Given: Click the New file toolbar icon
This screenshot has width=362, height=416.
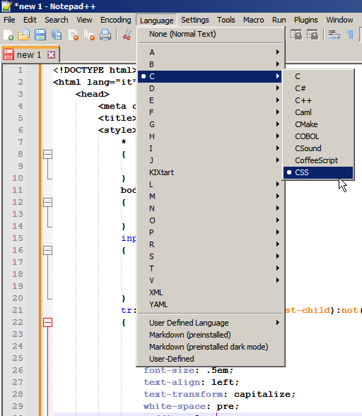Looking at the screenshot, I should coord(8,35).
